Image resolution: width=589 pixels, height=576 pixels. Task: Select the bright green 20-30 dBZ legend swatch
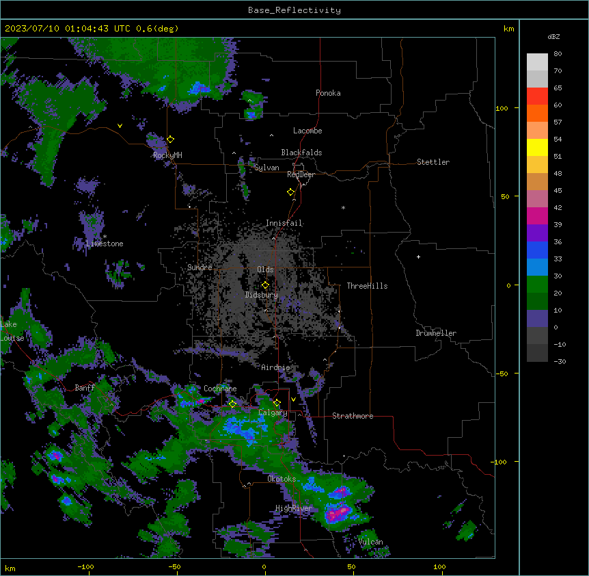click(x=537, y=285)
